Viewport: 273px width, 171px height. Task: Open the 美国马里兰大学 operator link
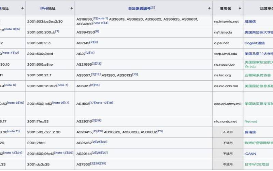pos(259,54)
